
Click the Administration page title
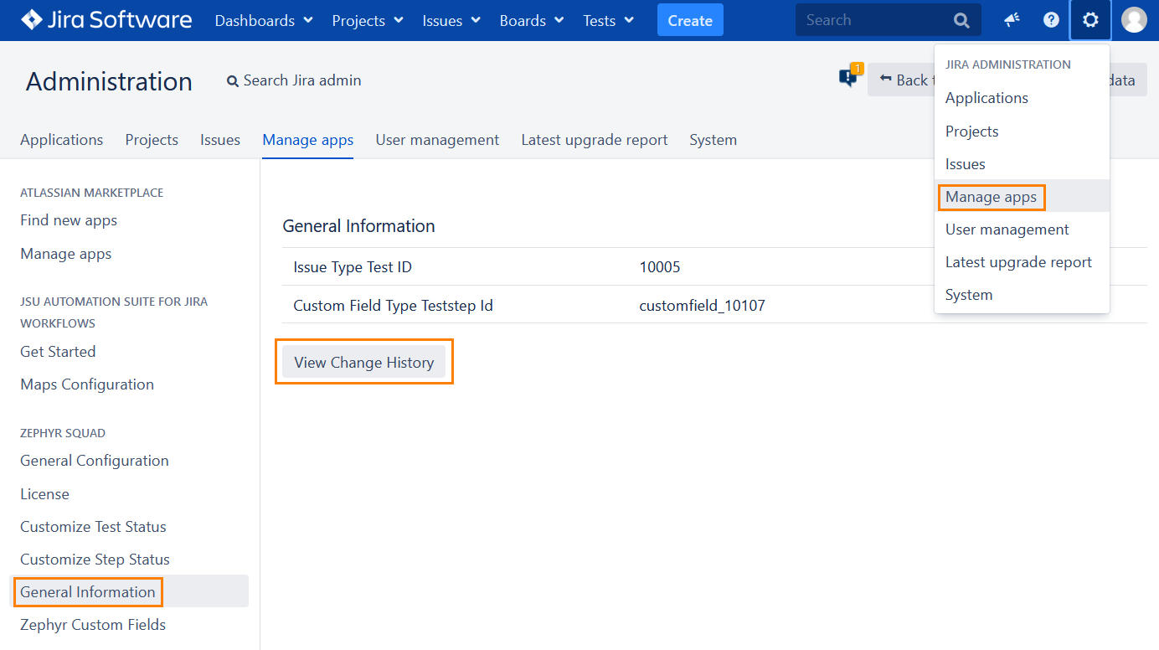point(109,81)
